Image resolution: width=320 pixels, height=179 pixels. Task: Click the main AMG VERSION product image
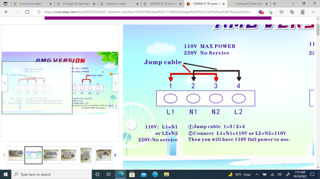[60, 83]
